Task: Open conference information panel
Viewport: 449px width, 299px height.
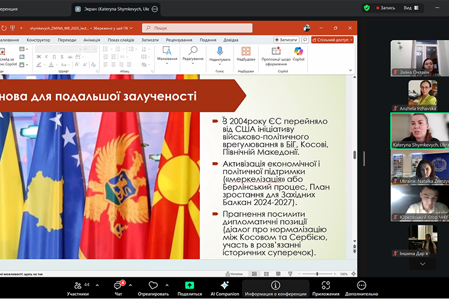Action: [275, 288]
